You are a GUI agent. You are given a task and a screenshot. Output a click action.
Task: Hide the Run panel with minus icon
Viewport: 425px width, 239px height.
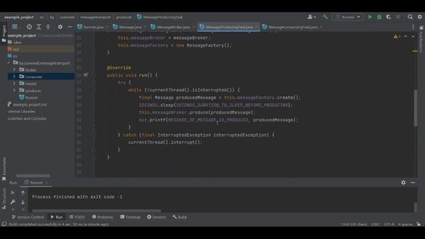click(x=413, y=183)
